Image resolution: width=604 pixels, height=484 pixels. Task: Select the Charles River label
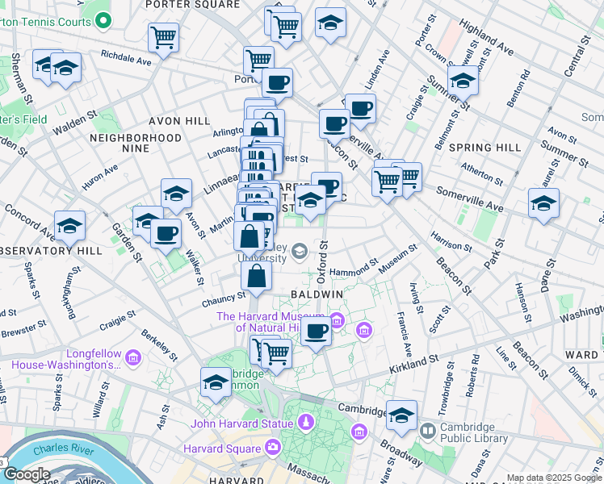63,449
